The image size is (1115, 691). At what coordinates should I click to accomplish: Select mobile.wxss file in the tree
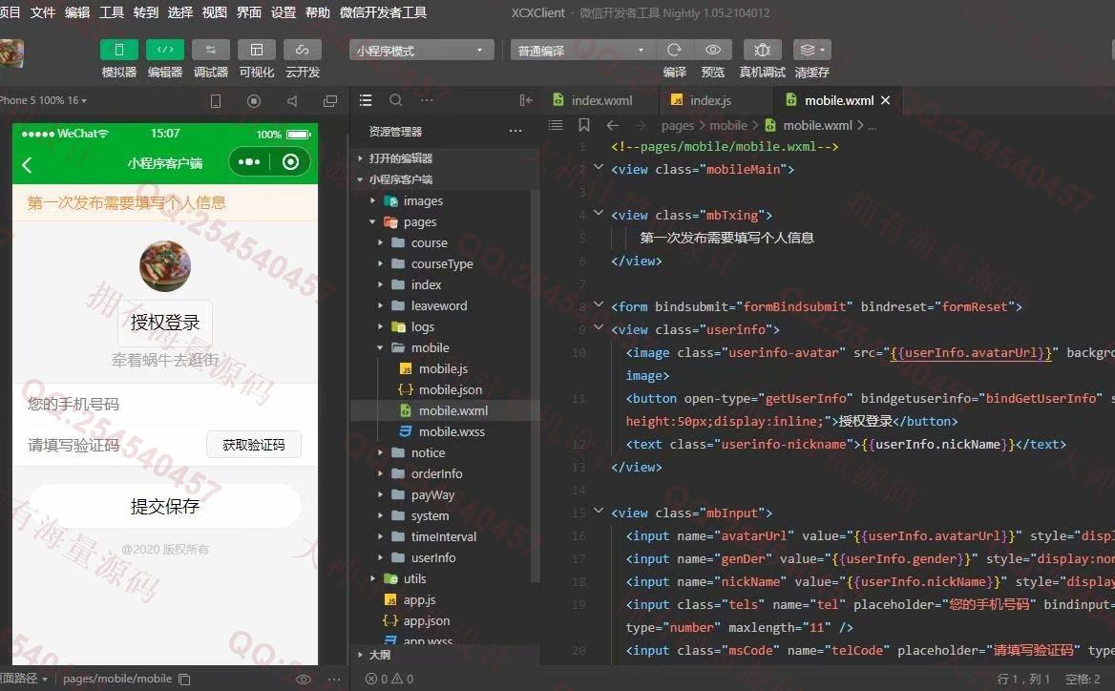tap(452, 431)
